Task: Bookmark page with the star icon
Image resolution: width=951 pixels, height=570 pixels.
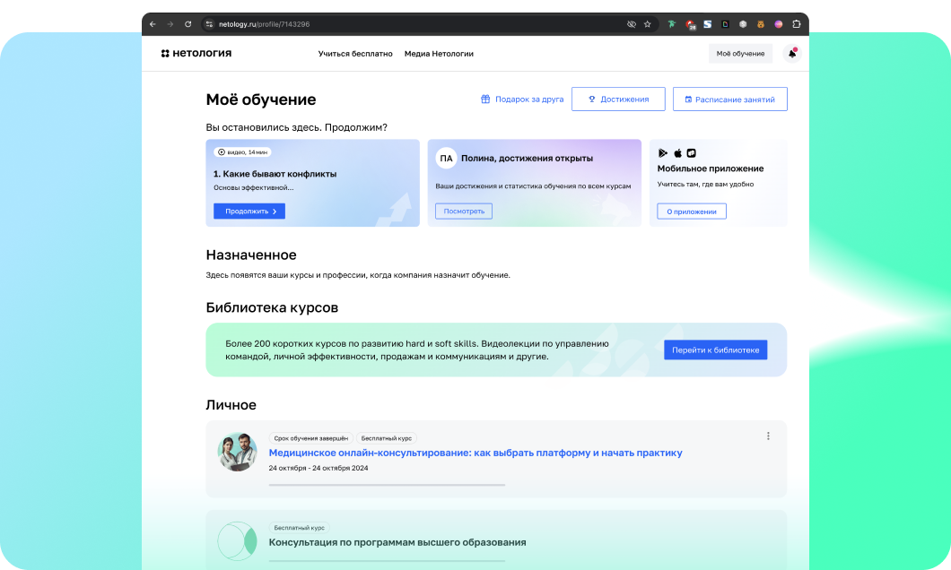Action: 647,24
